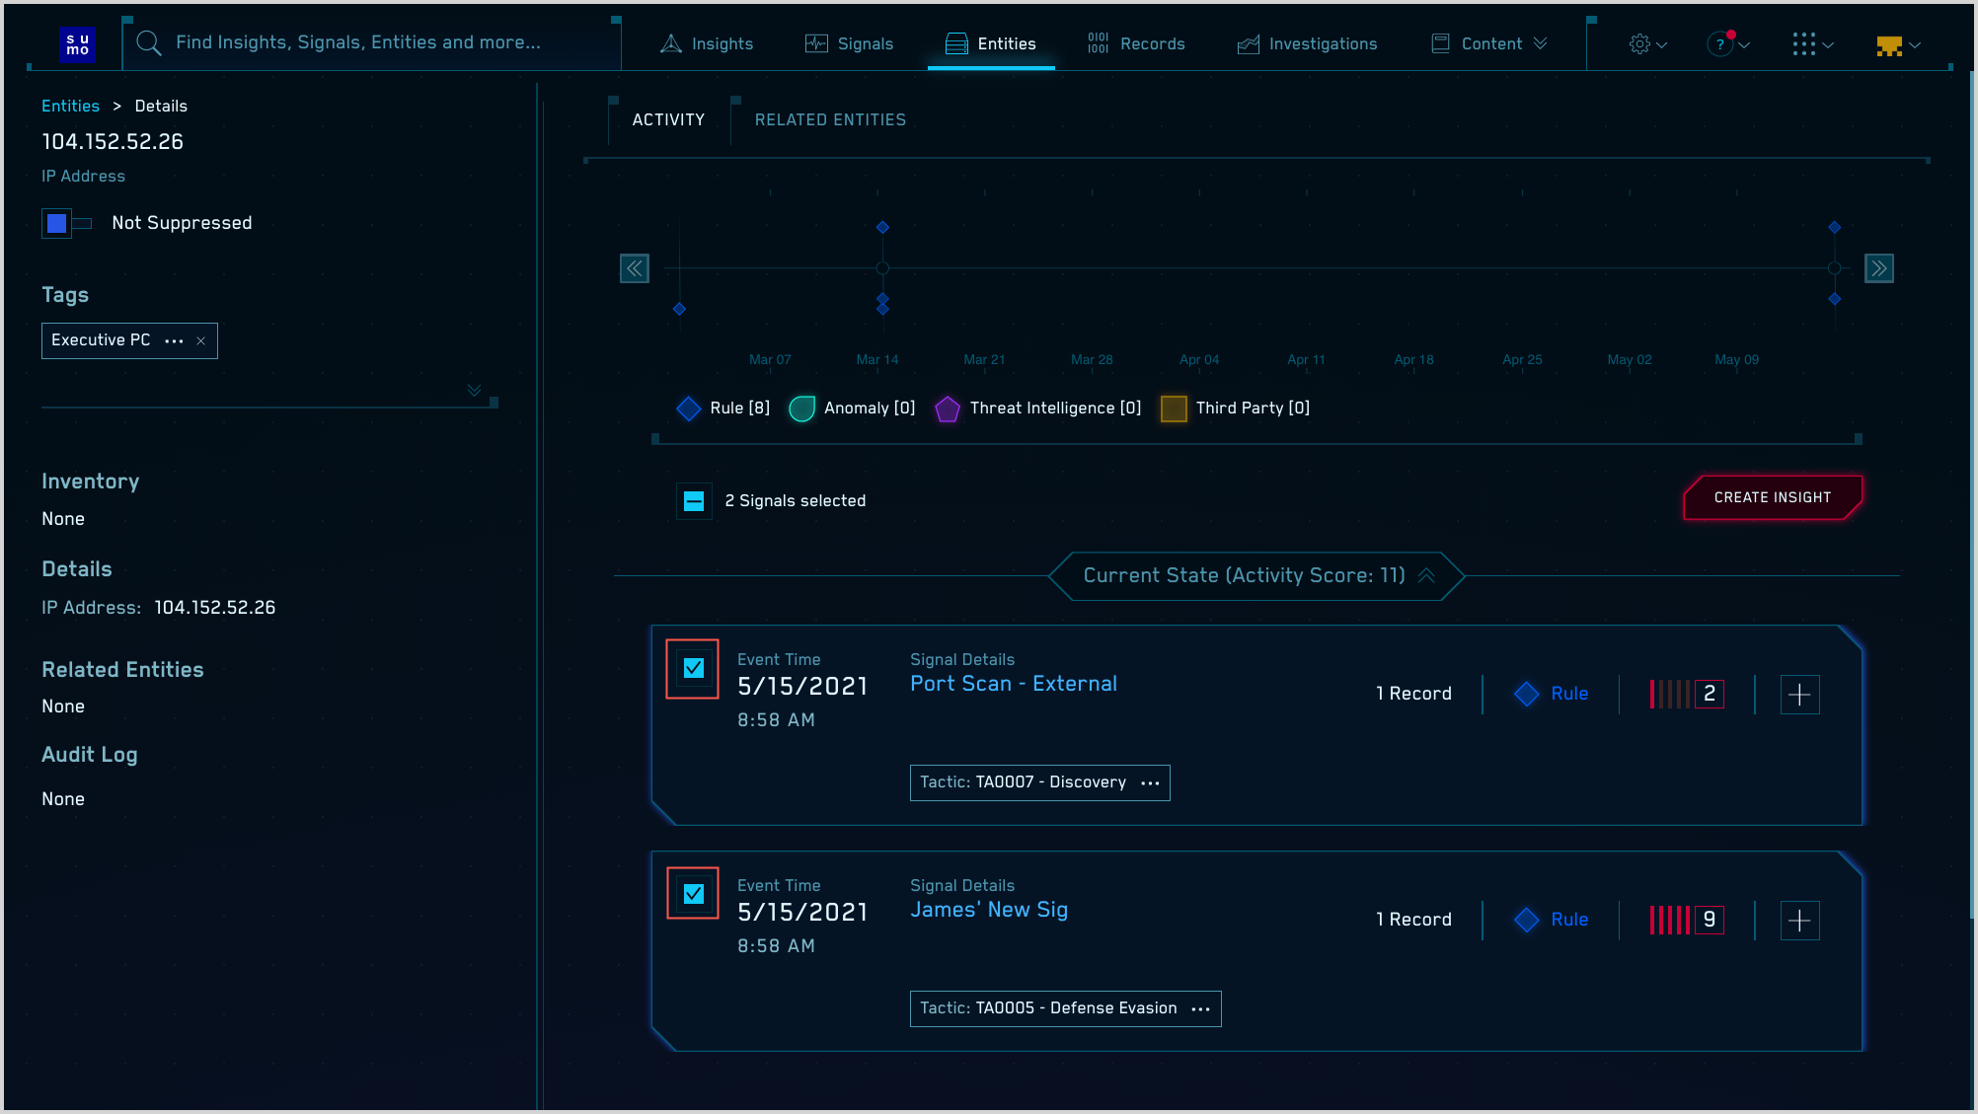Advance the timeline with the right double-arrow icon

tap(1878, 268)
